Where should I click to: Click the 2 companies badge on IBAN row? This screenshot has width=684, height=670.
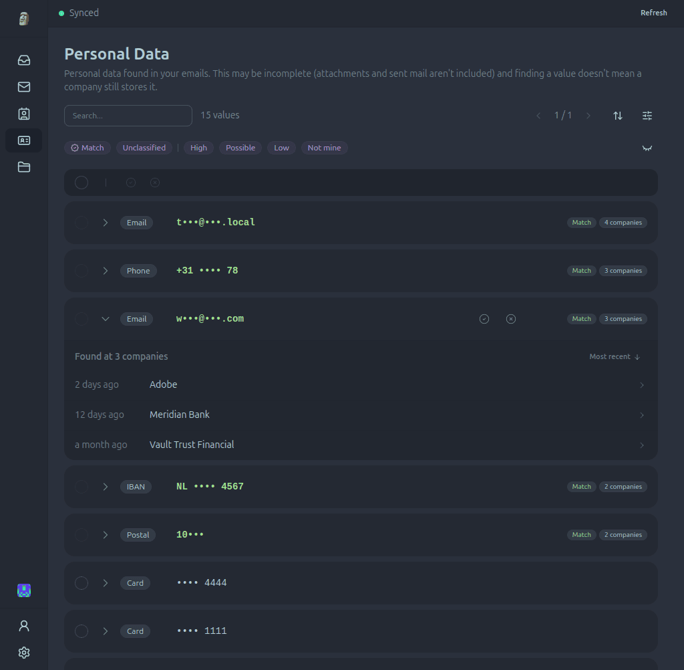pos(623,487)
